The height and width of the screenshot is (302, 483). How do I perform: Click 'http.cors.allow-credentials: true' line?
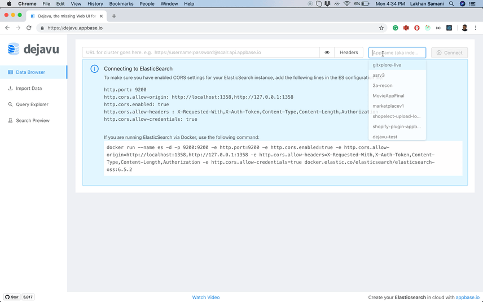150,119
